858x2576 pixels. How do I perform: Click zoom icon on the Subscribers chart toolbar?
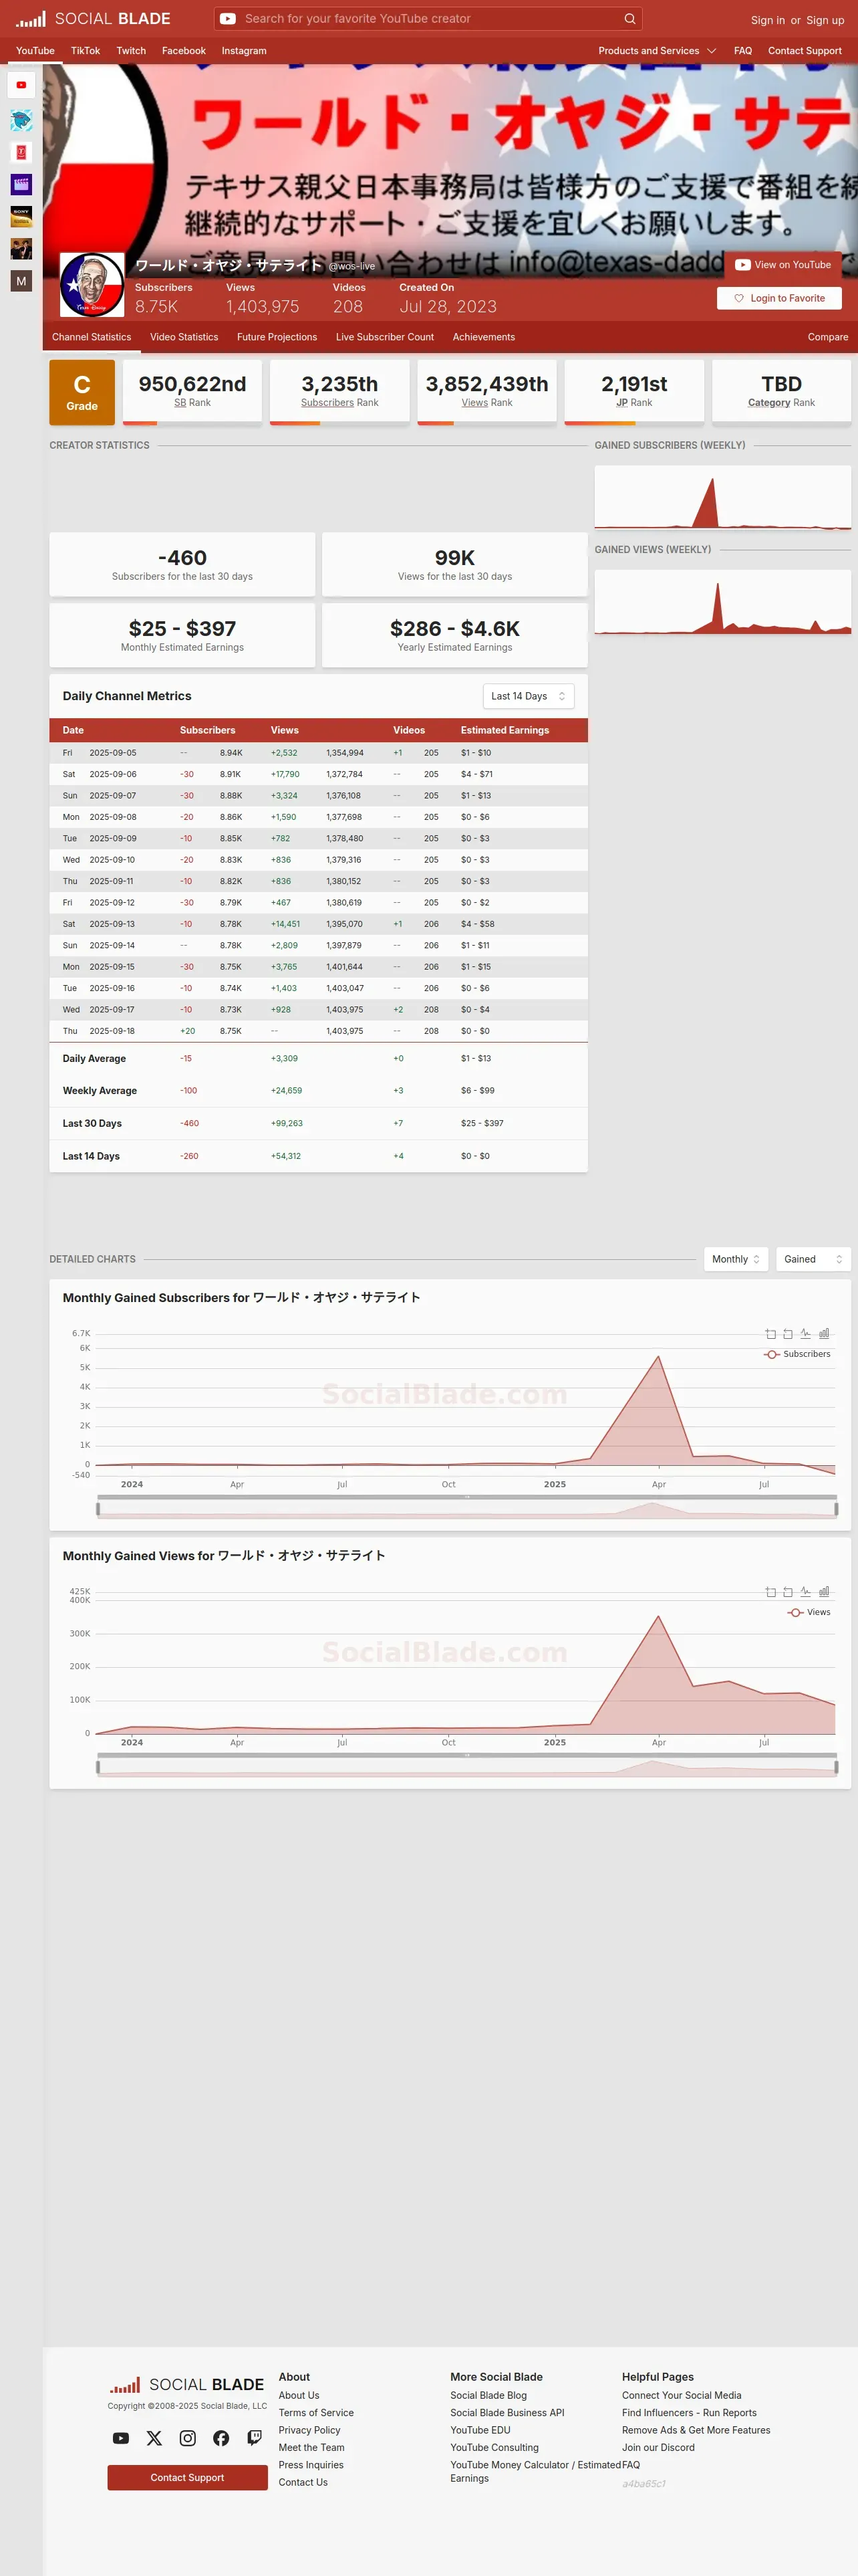click(x=770, y=1333)
